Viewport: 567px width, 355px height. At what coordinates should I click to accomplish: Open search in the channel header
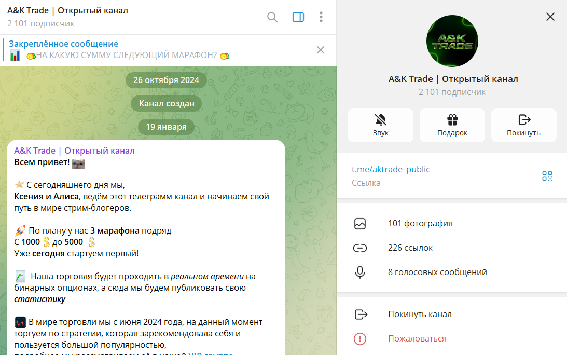pos(272,17)
